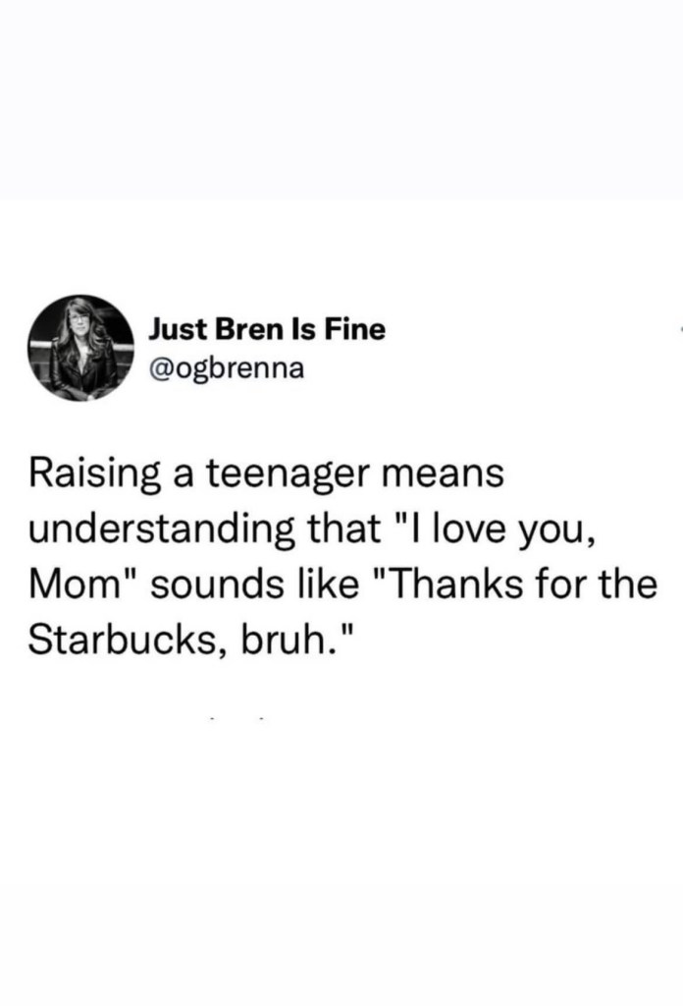
Task: Click the word 'Starbucks' in the tweet
Action: 123,639
